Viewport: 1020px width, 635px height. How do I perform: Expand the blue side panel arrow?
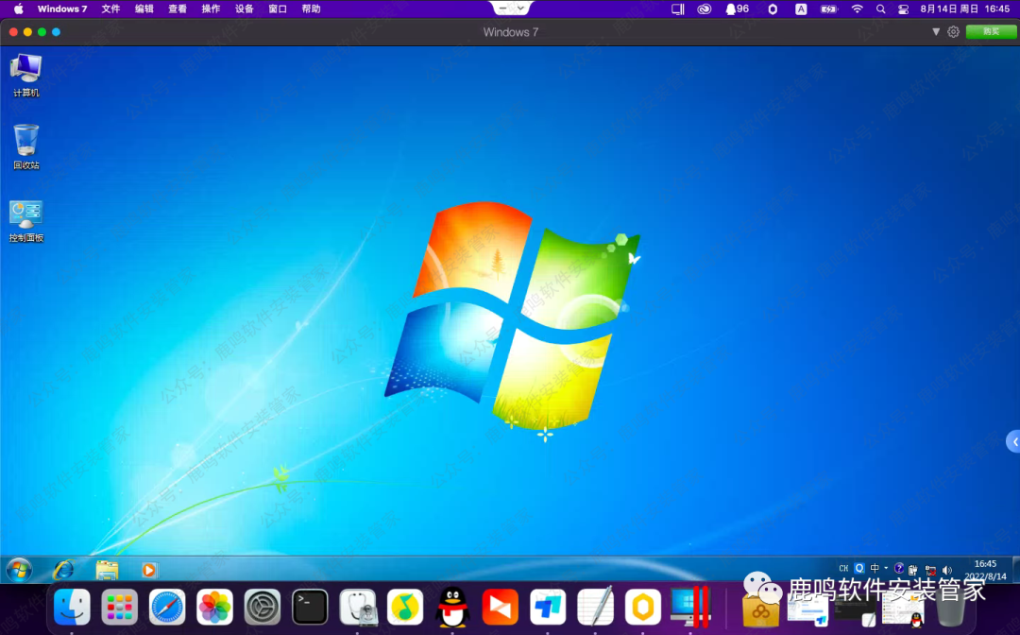point(1013,441)
